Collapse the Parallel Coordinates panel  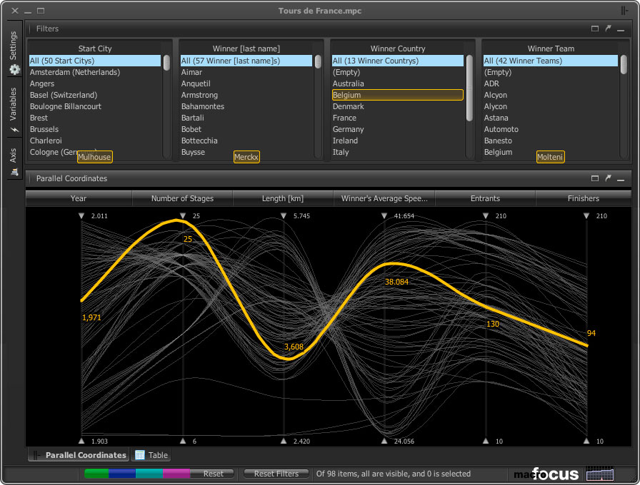(x=621, y=178)
